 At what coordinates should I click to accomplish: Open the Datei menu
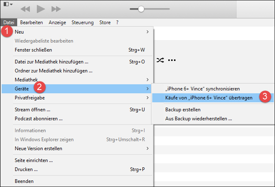[x=9, y=23]
